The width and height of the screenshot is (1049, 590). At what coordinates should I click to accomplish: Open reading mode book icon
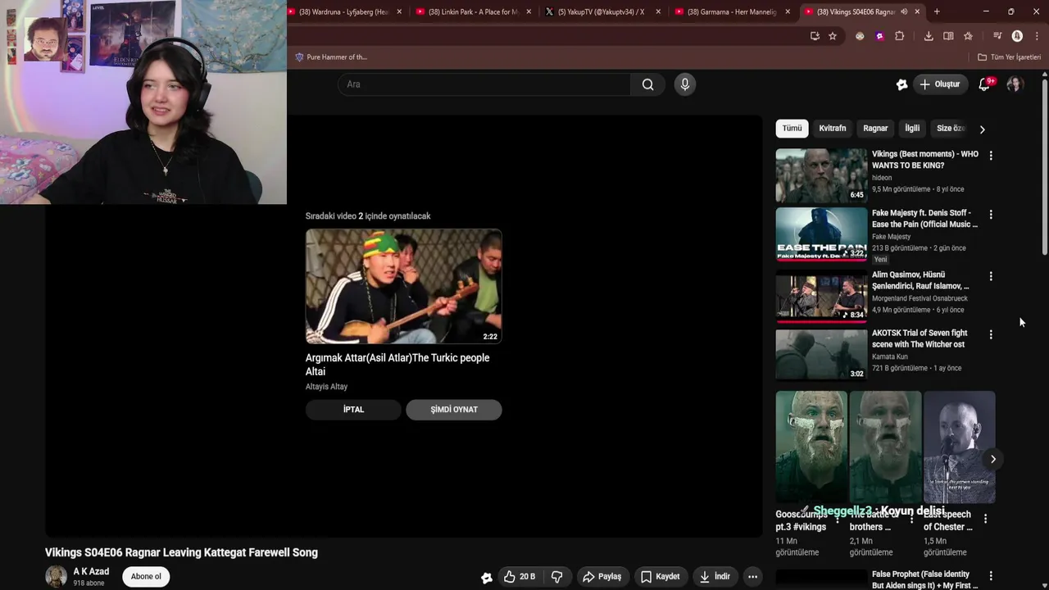(x=948, y=36)
